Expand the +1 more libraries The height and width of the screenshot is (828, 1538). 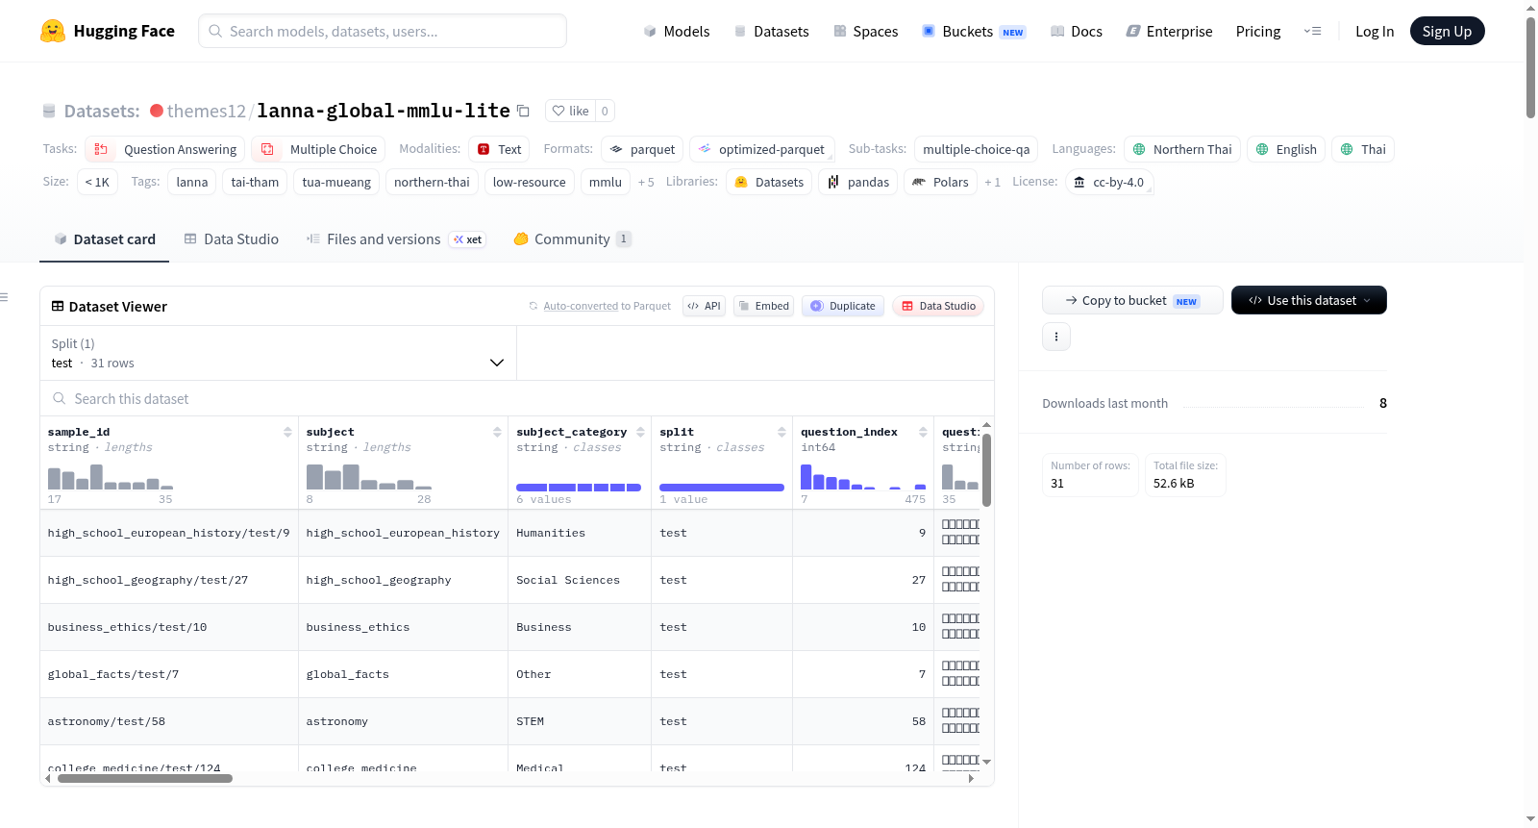point(992,182)
